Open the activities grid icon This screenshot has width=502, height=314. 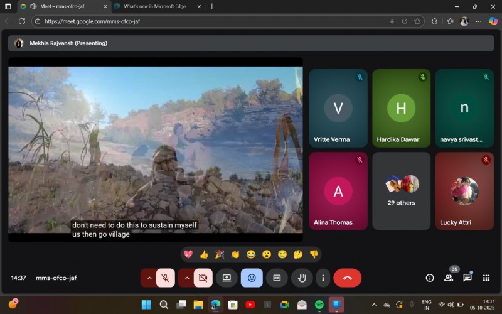486,278
